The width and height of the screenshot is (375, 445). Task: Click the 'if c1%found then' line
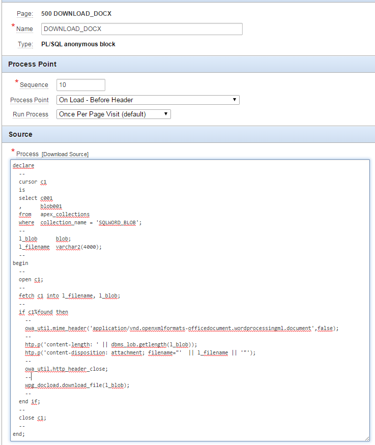point(43,312)
